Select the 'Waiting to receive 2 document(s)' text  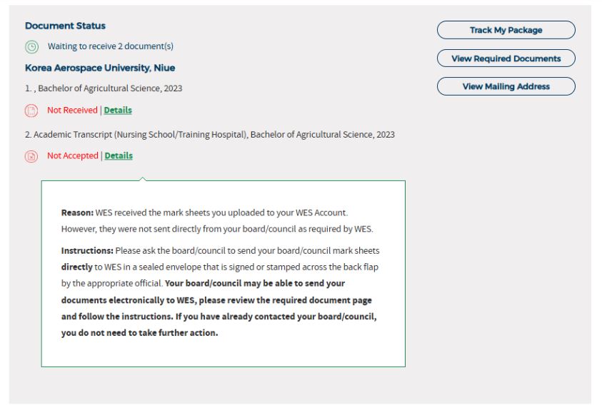click(x=110, y=46)
